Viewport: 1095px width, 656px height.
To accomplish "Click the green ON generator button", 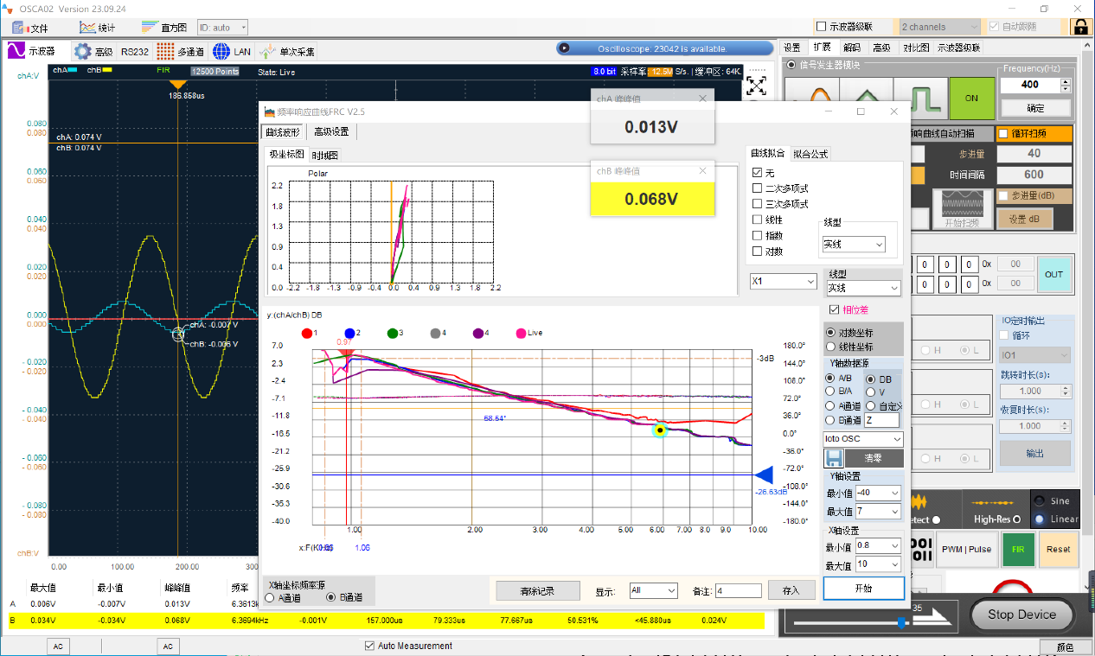I will pyautogui.click(x=971, y=98).
